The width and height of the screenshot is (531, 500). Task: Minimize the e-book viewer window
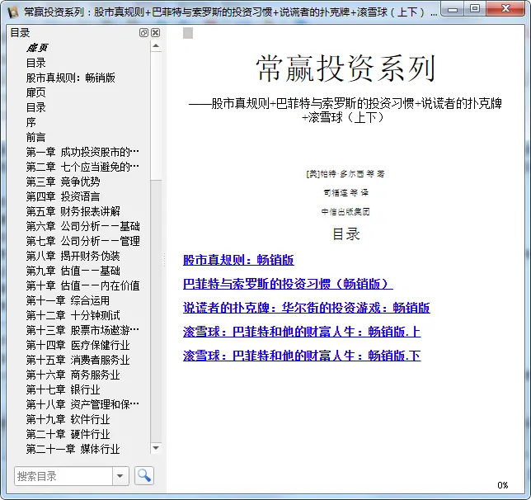pyautogui.click(x=453, y=9)
